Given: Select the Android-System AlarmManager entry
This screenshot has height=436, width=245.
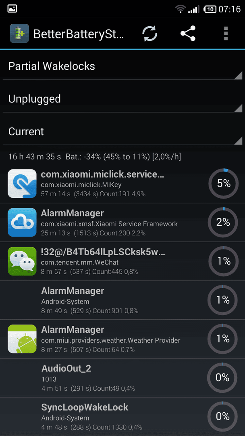Looking at the screenshot, I should click(x=122, y=300).
